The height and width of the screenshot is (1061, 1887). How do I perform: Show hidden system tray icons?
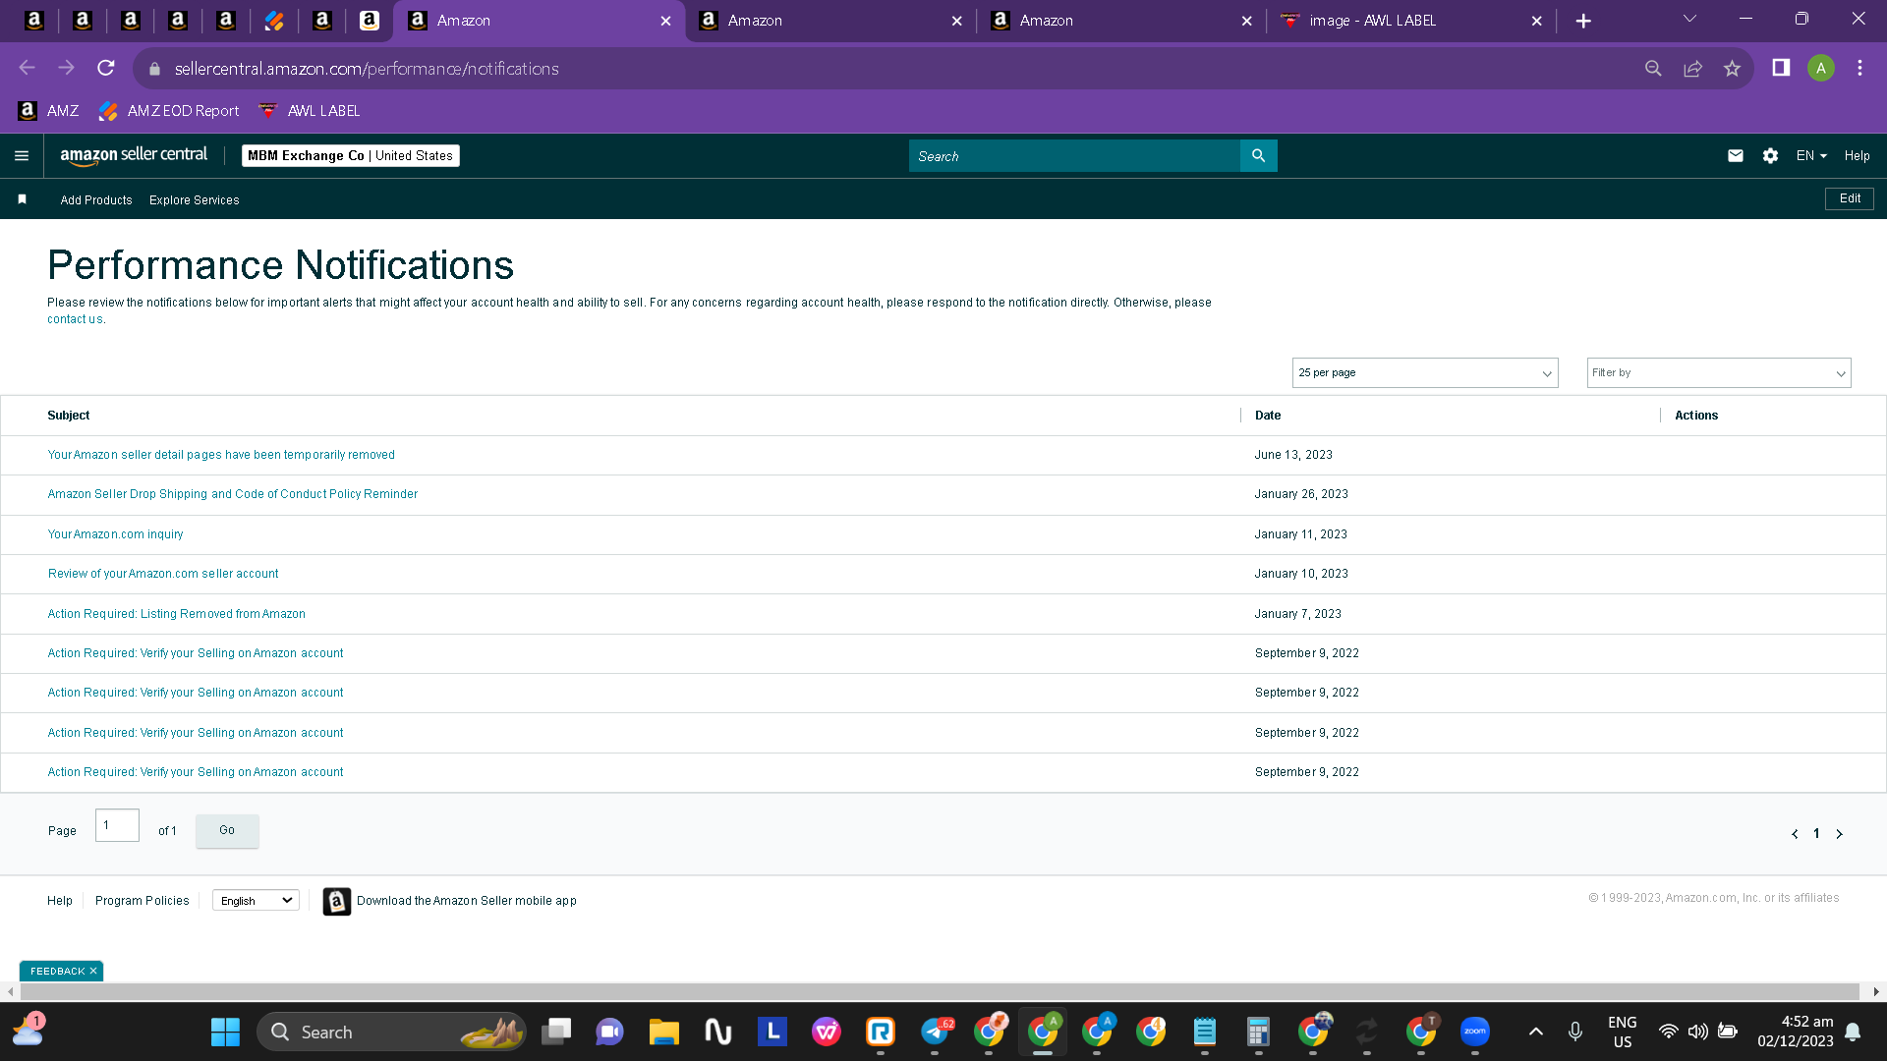(1536, 1032)
